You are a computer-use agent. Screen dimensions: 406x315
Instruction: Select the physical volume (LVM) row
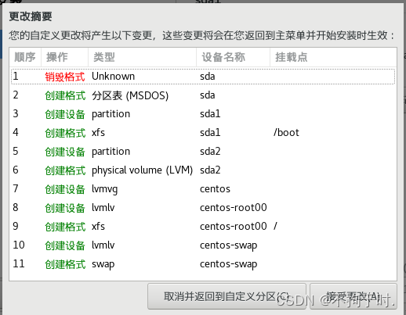203,170
